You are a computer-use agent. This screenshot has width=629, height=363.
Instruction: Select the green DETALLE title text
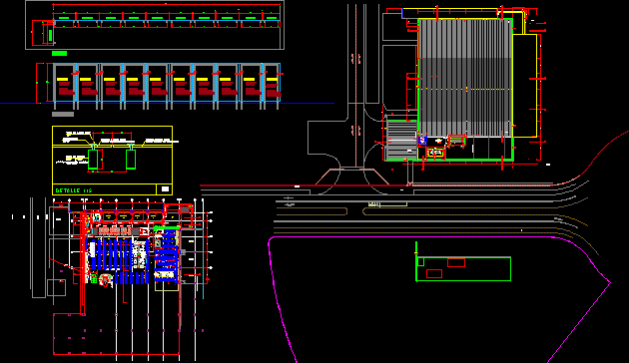tap(74, 190)
